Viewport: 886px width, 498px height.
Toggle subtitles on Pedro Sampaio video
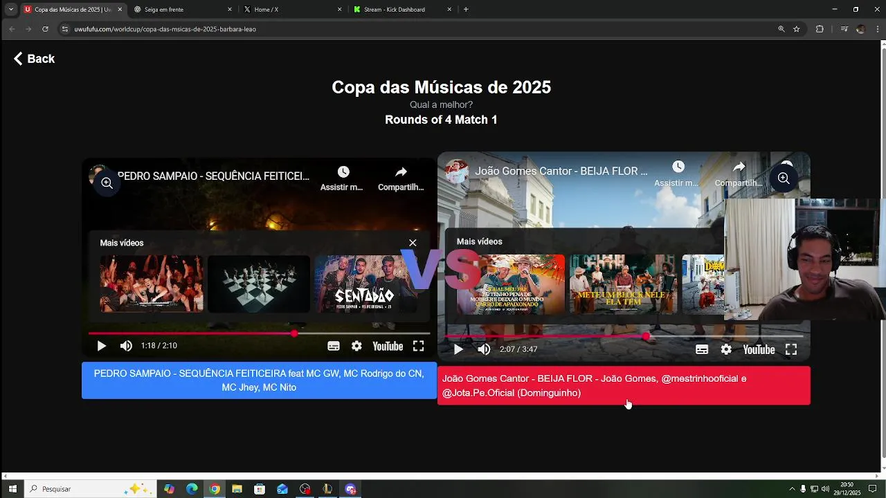point(333,346)
